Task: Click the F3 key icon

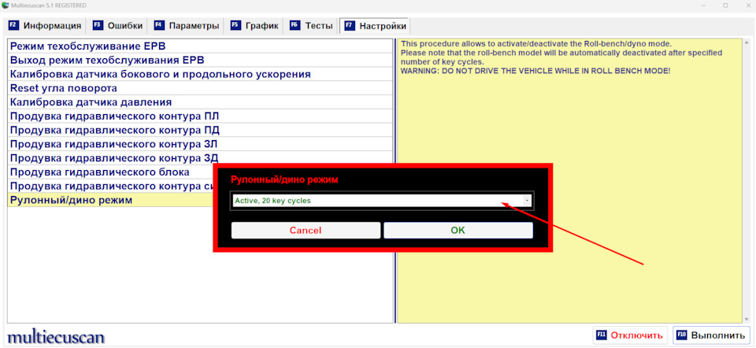Action: [x=98, y=25]
